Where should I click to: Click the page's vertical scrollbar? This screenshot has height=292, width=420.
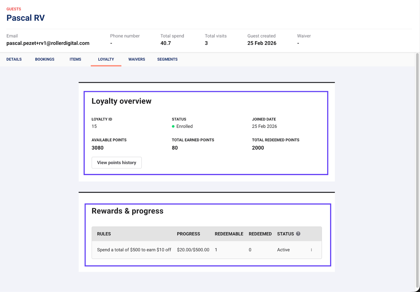417,171
